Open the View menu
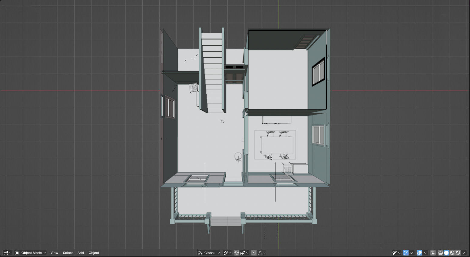The height and width of the screenshot is (257, 470). pyautogui.click(x=54, y=253)
